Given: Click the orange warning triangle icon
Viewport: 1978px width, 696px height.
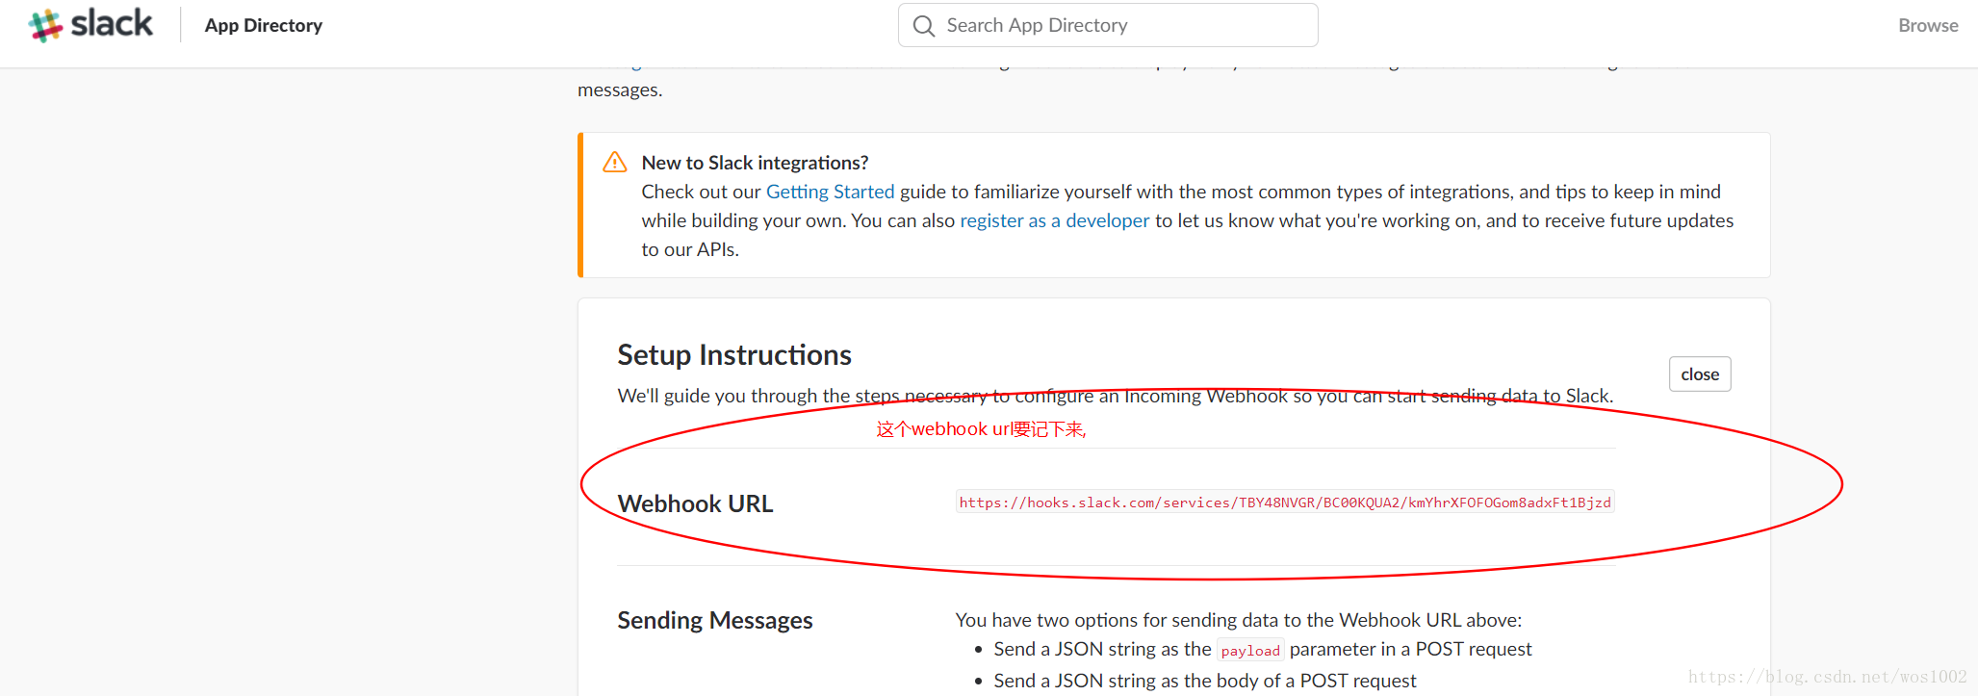Looking at the screenshot, I should tap(614, 163).
